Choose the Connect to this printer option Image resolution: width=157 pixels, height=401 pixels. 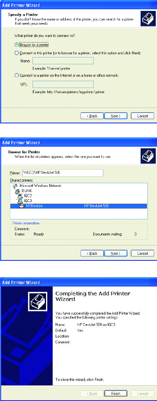tap(17, 53)
